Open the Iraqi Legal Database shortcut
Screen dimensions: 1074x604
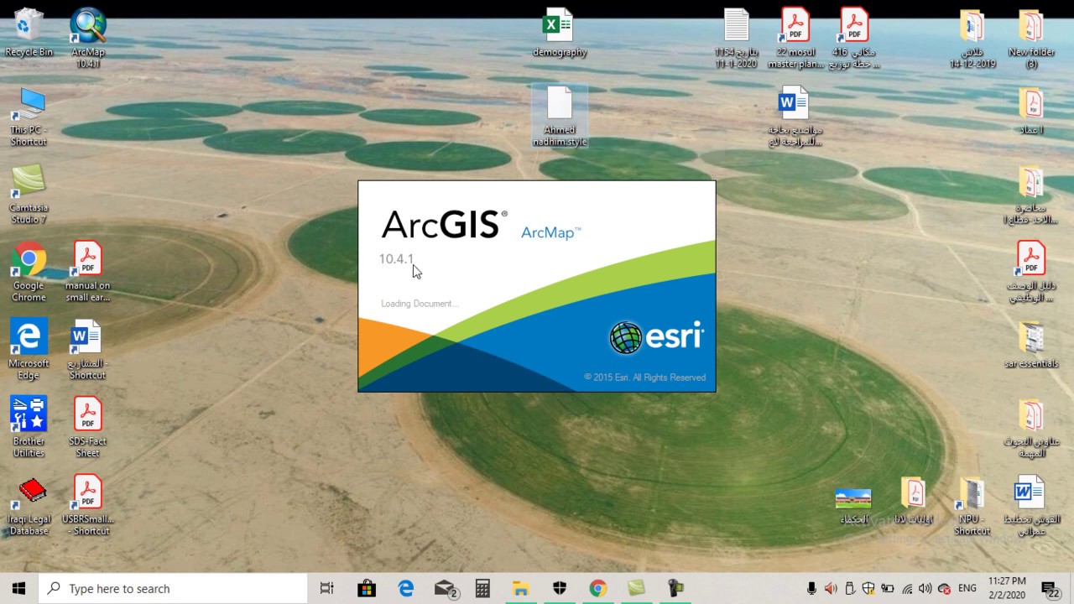[29, 505]
